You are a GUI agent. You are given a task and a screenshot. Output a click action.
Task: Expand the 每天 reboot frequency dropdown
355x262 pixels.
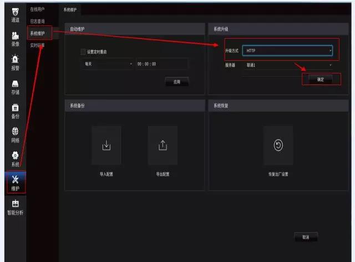106,64
